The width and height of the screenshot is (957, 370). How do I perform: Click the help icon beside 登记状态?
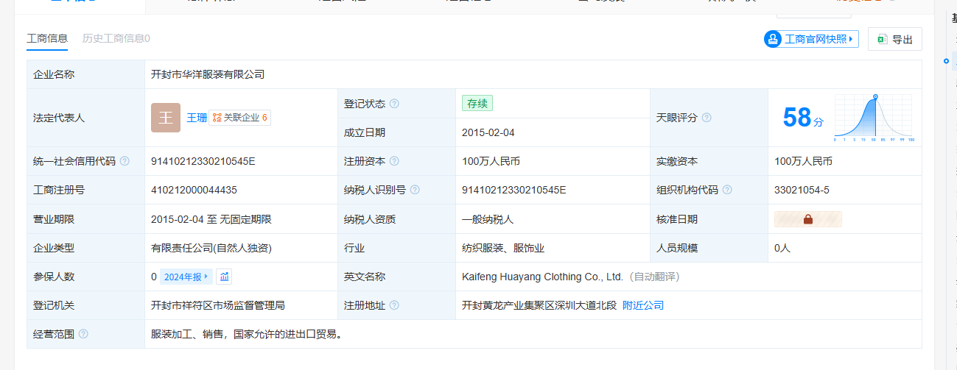coord(394,104)
